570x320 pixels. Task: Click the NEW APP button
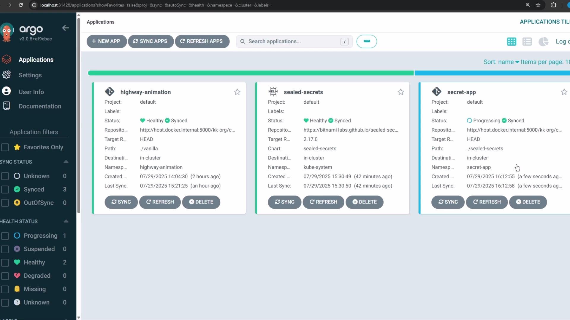pyautogui.click(x=107, y=41)
